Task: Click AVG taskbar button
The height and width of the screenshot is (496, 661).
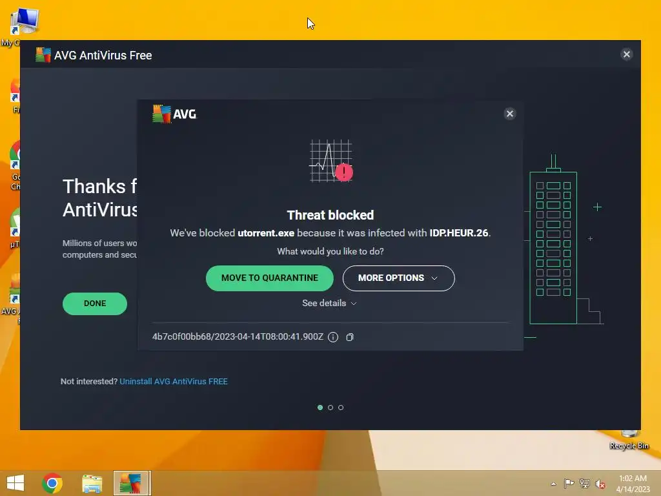Action: click(132, 483)
